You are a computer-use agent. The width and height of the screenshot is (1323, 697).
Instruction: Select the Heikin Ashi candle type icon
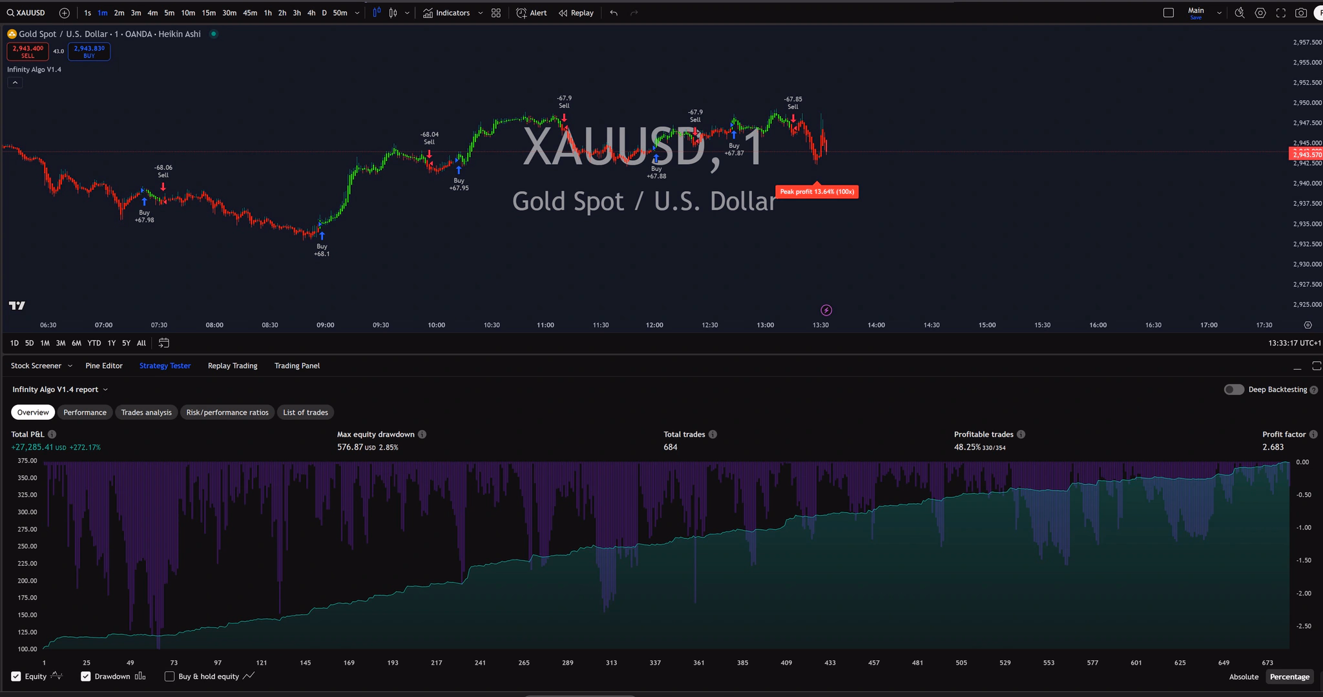point(377,12)
